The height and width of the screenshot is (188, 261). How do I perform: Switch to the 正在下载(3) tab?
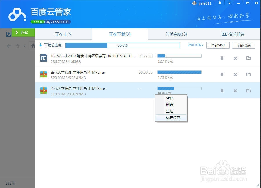coord(120,34)
